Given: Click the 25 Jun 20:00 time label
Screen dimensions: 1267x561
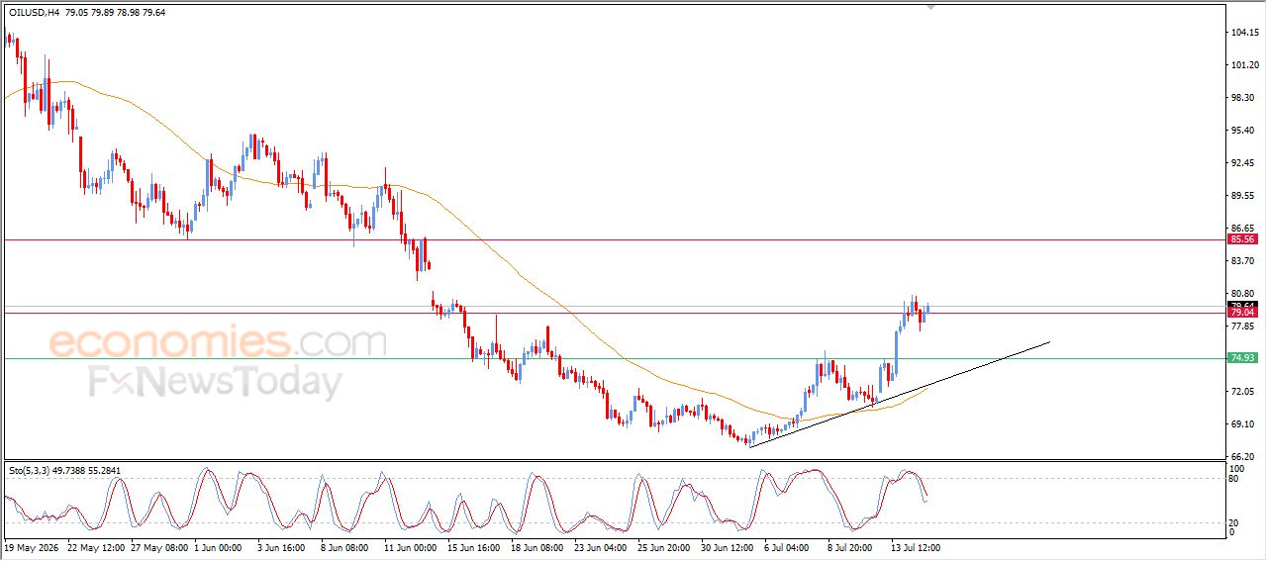Looking at the screenshot, I should (665, 546).
